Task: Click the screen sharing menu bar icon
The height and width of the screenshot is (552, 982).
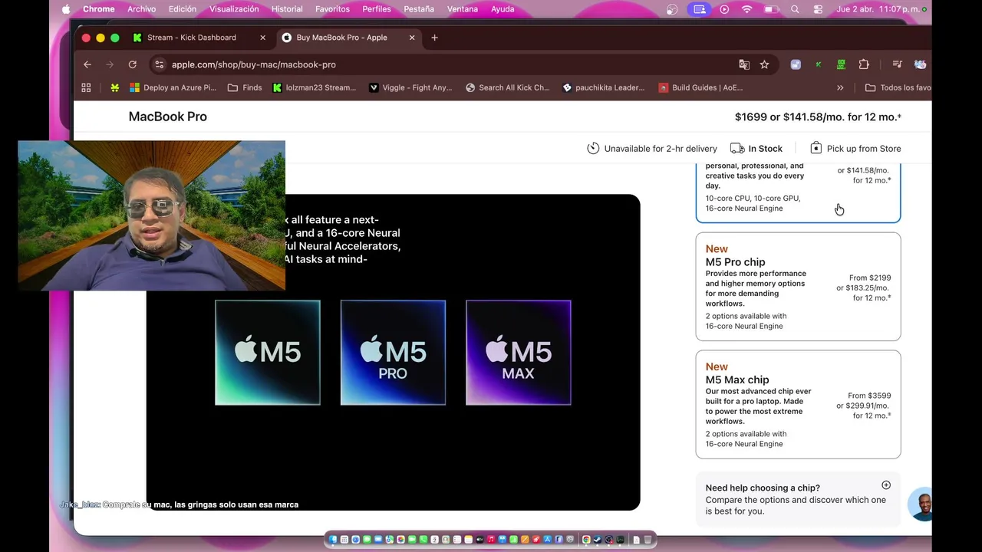Action: 699,9
